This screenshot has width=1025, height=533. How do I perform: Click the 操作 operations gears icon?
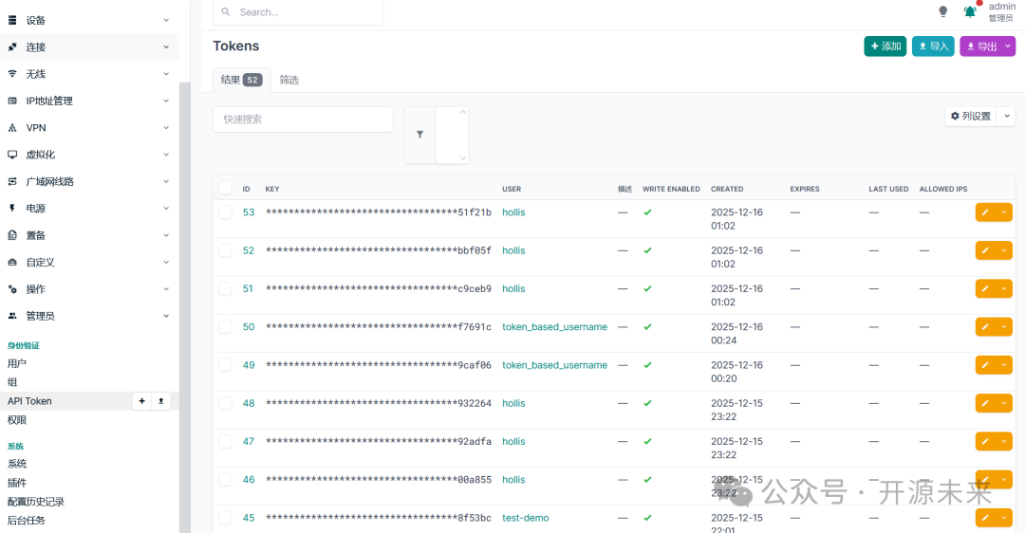click(12, 288)
